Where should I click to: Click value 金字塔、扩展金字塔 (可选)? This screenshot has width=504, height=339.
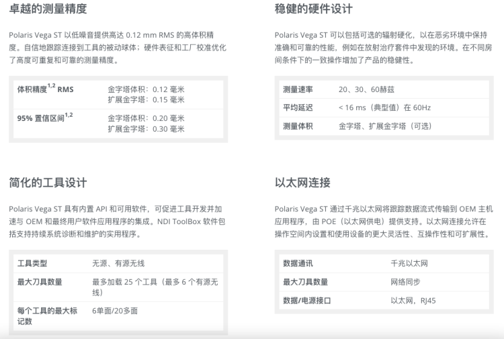(x=385, y=126)
